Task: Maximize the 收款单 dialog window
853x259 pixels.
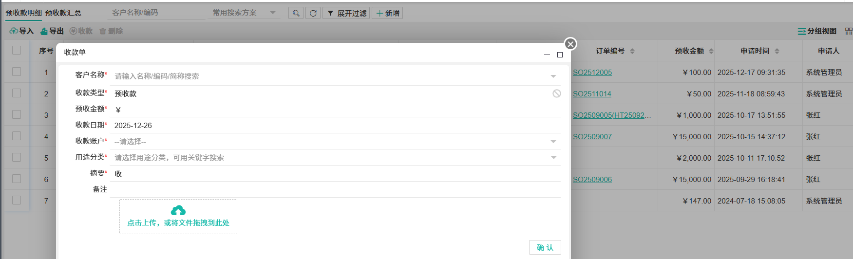Action: click(x=560, y=55)
